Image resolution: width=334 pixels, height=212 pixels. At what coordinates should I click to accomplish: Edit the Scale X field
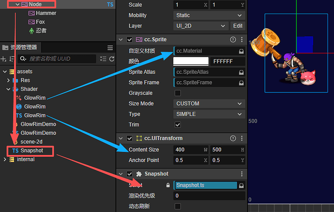click(x=191, y=5)
